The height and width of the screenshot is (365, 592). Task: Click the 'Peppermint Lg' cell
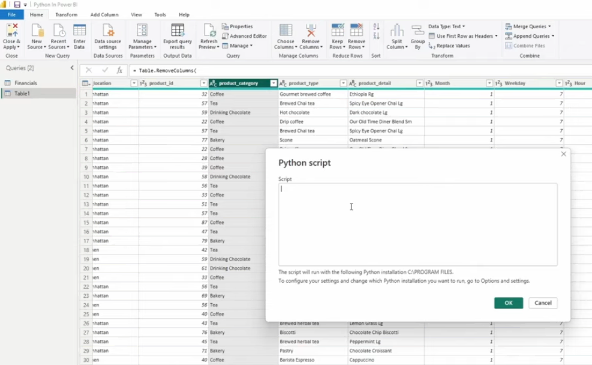[386, 342]
